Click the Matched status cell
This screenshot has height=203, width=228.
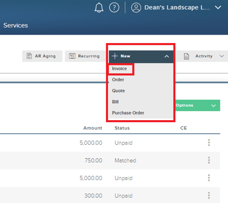[126, 161]
